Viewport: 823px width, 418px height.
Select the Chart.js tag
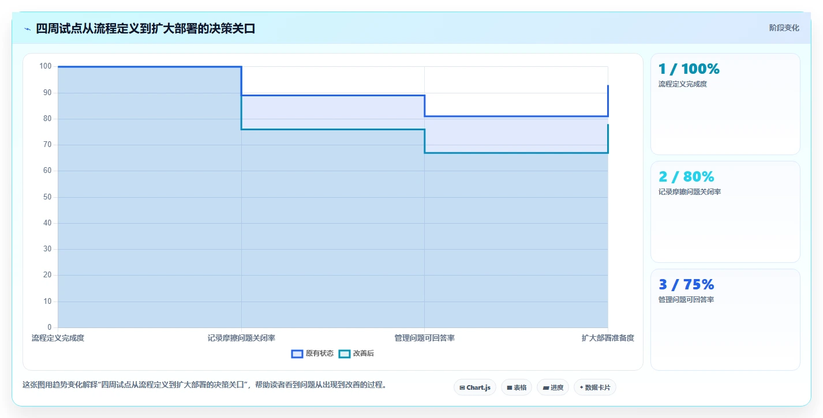(x=475, y=387)
